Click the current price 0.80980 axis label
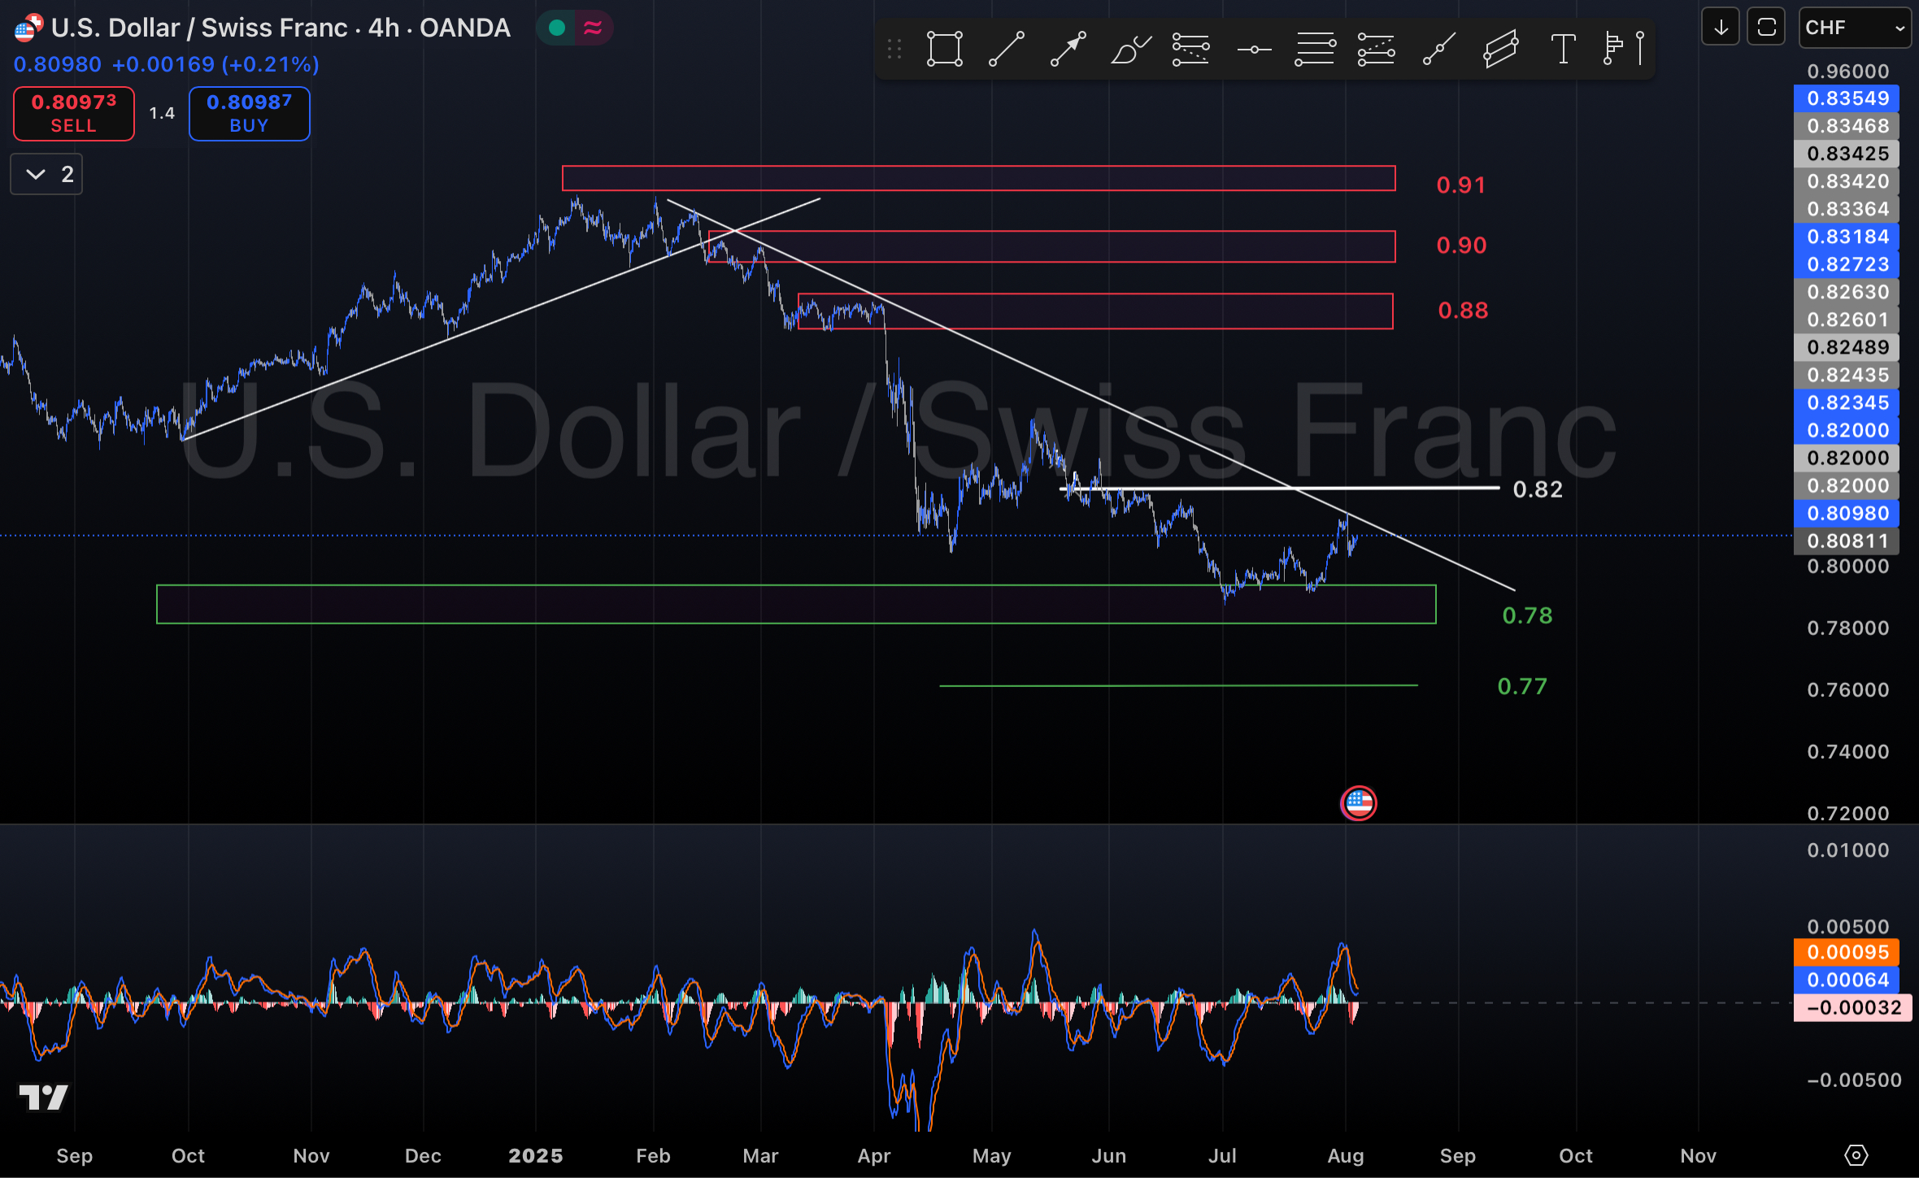The image size is (1919, 1178). 1847,513
